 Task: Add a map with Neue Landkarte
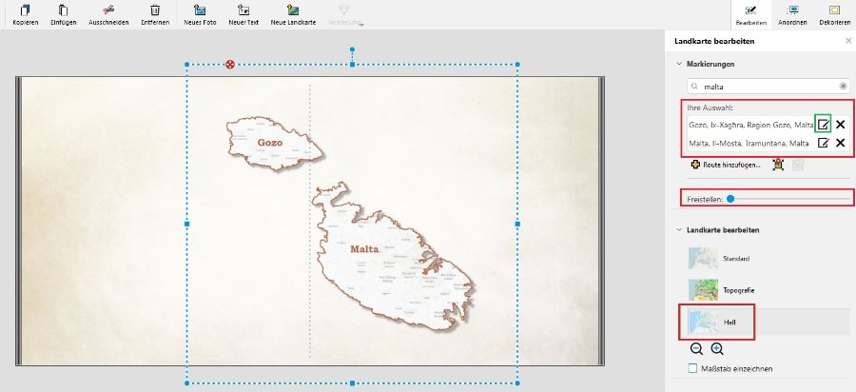tap(293, 10)
